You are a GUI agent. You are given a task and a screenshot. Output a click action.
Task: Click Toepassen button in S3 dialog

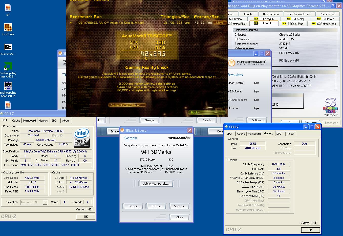click(x=331, y=123)
